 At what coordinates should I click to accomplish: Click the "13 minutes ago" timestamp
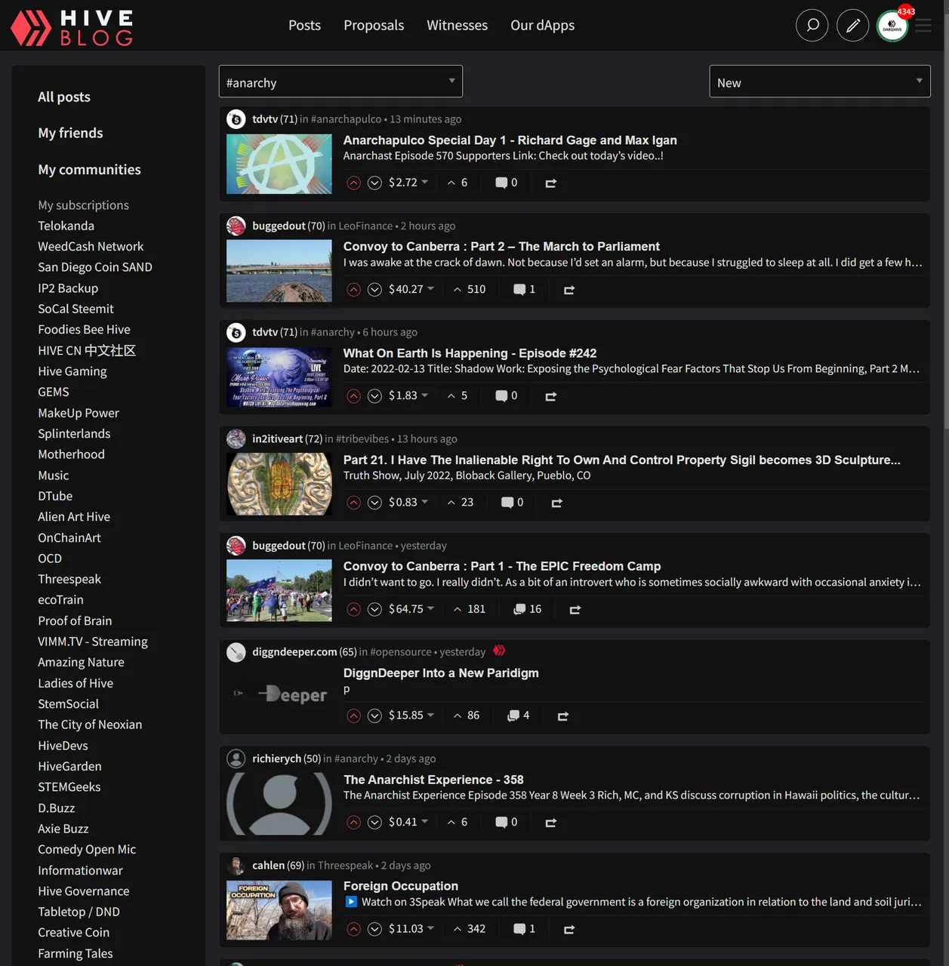coord(426,119)
